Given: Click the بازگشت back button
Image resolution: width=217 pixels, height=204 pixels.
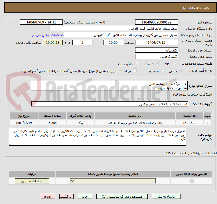Looking at the screenshot, I should [66, 196].
